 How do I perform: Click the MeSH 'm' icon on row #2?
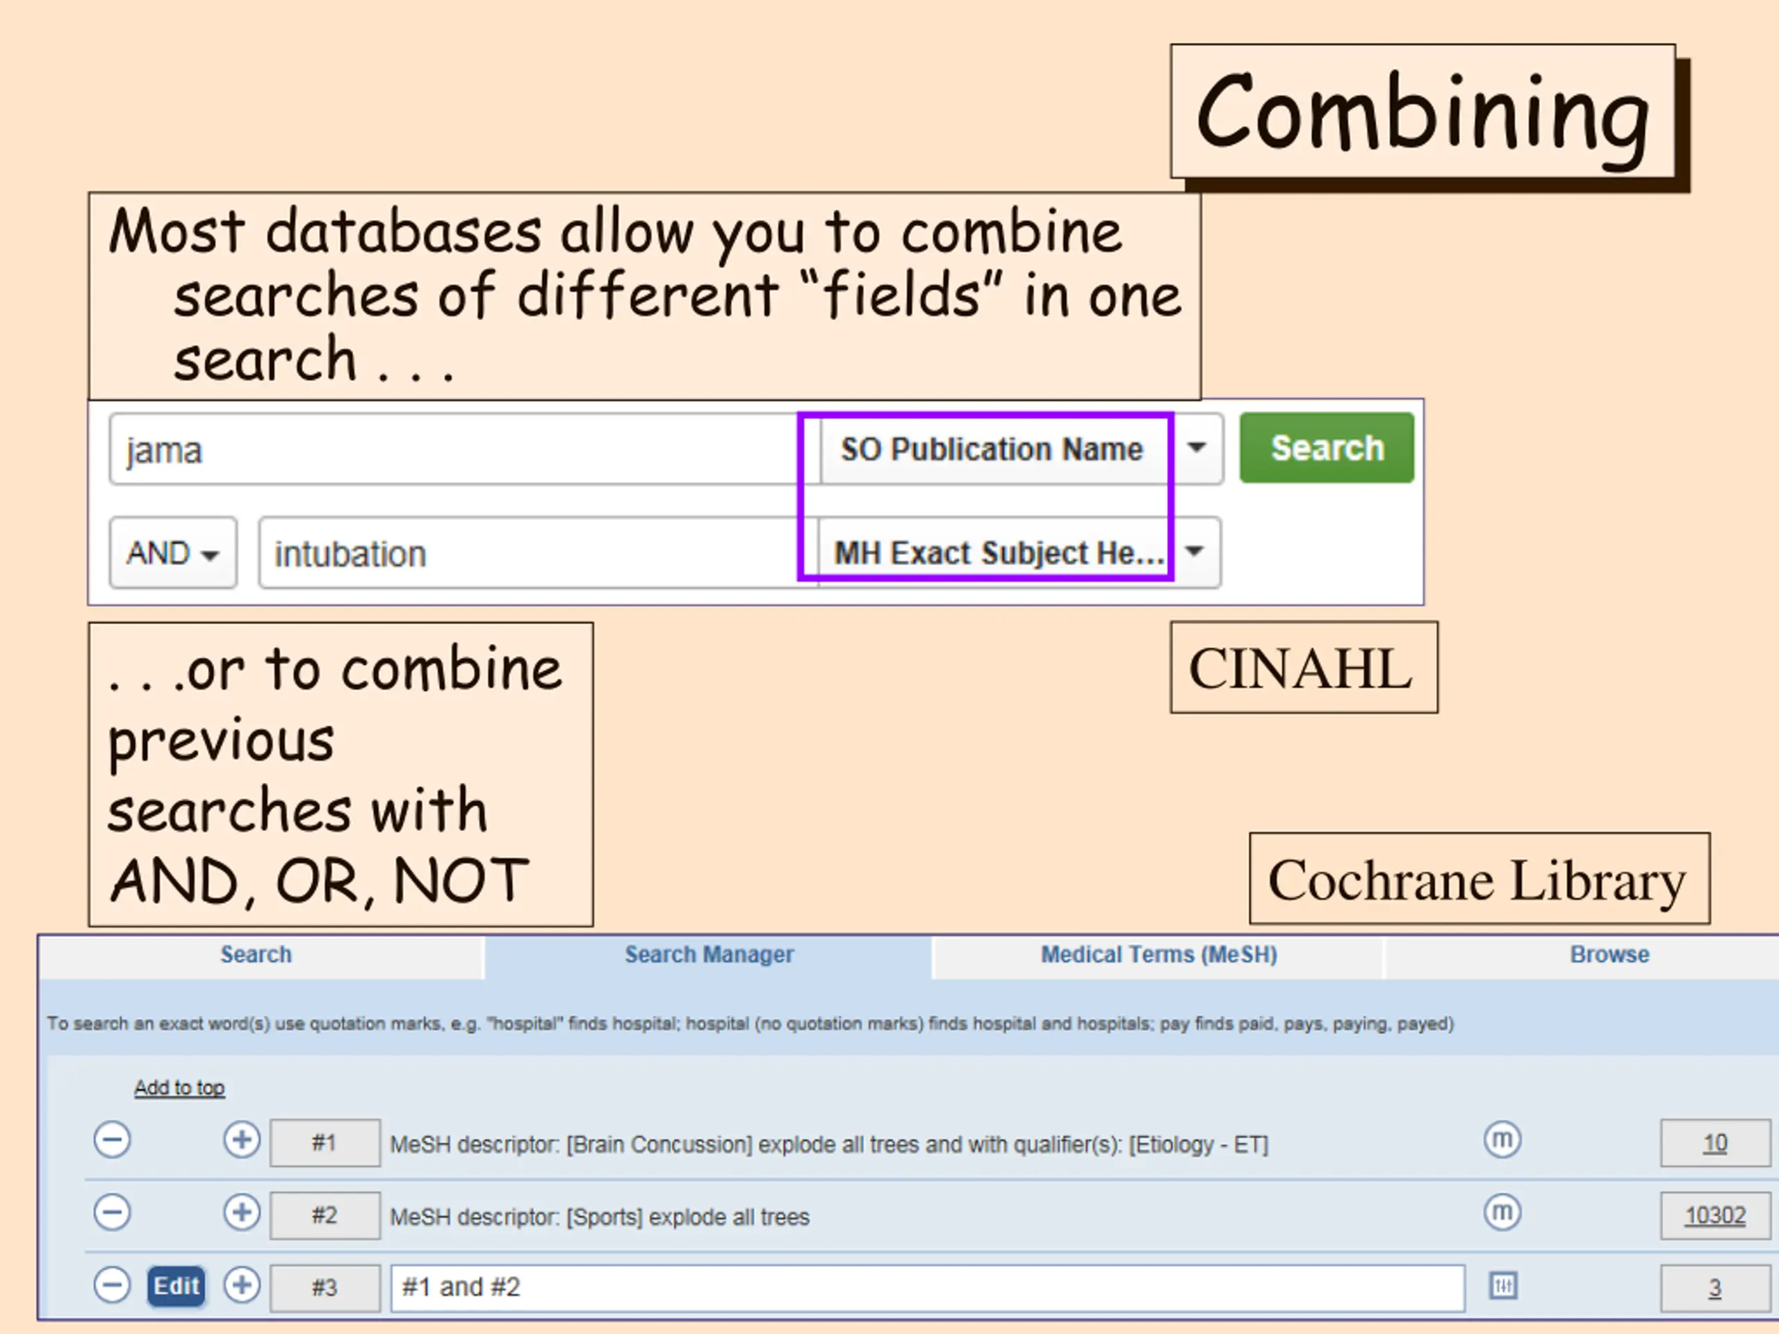click(1502, 1212)
